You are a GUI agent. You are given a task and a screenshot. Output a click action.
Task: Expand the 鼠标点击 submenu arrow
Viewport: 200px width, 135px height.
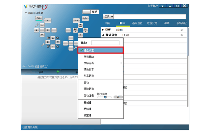[121, 63]
